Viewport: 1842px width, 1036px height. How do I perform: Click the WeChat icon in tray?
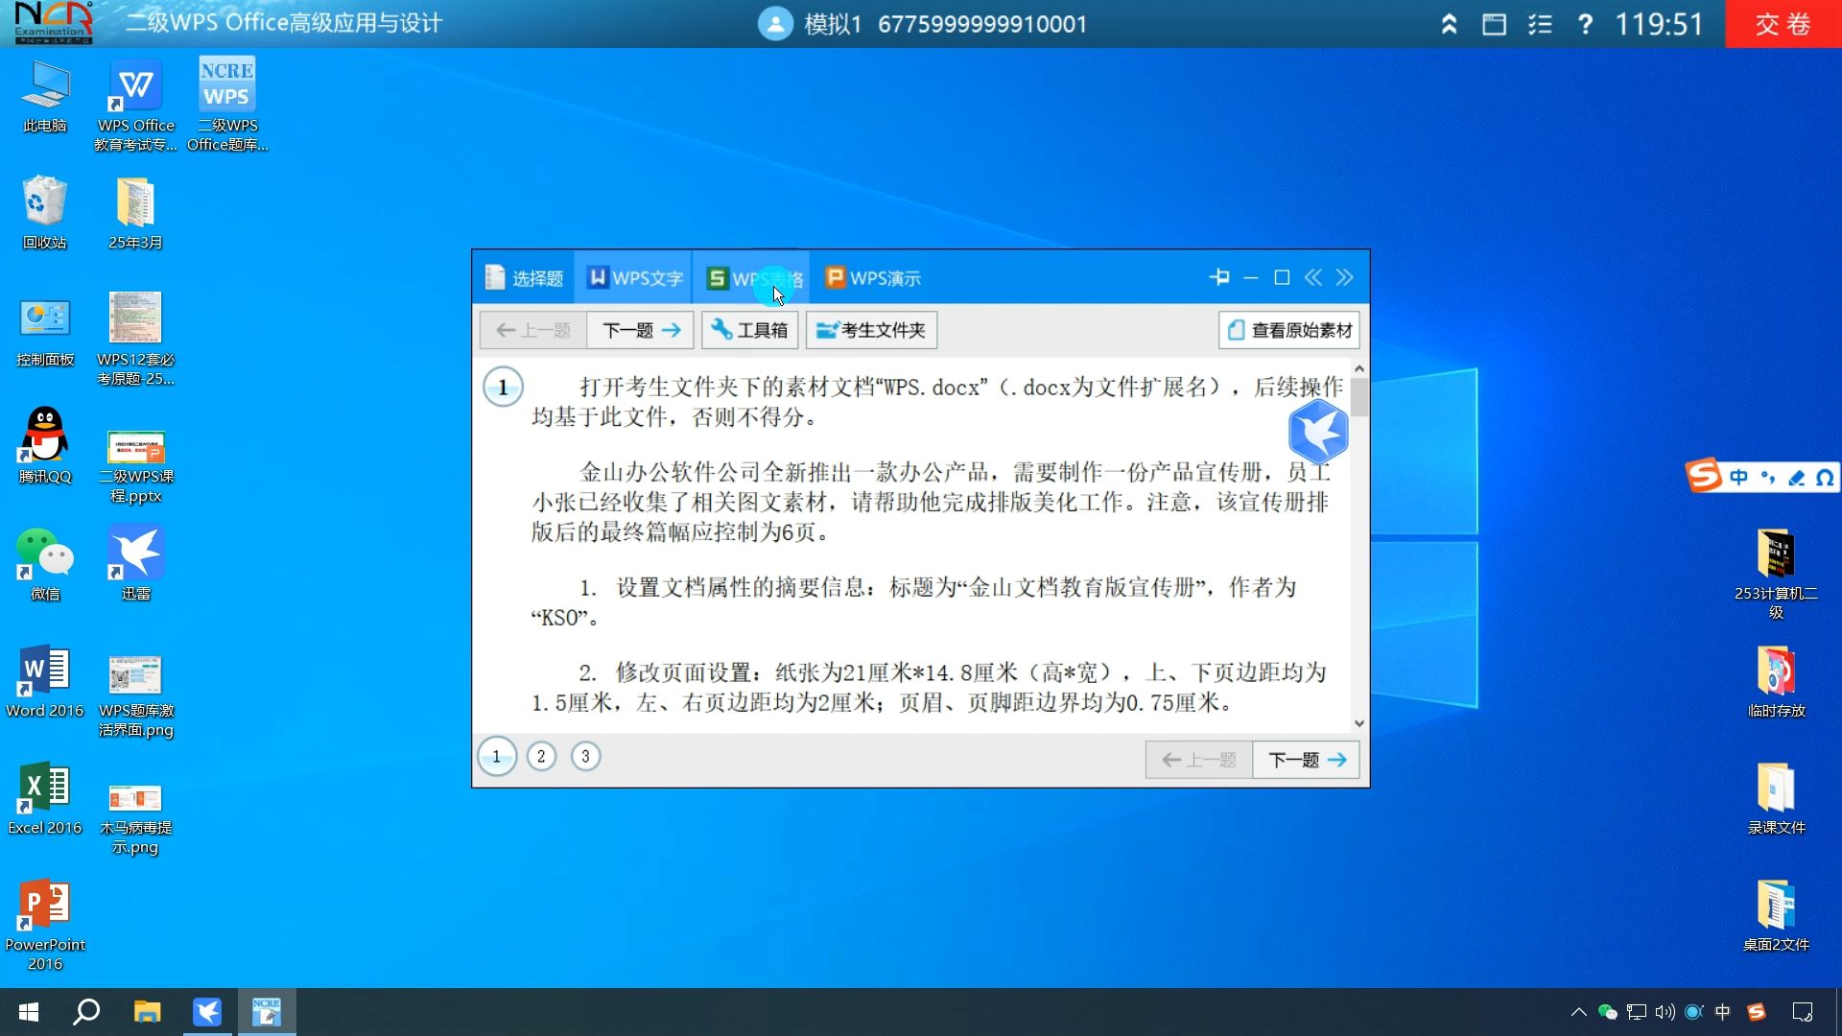(x=1608, y=1012)
